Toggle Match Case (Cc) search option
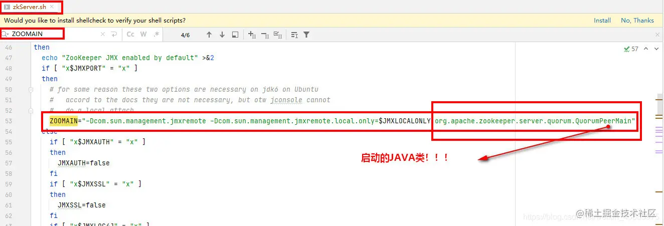The image size is (664, 226). 130,35
